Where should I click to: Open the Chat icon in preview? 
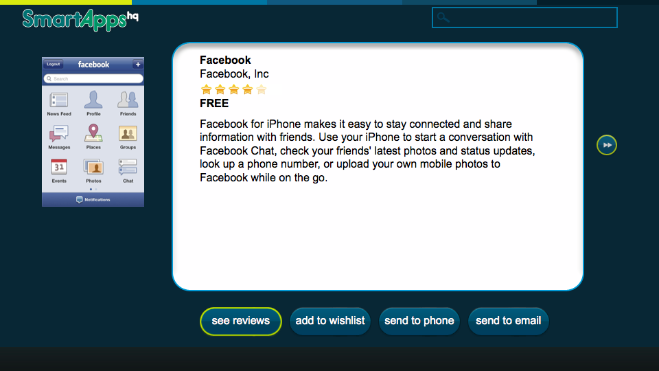128,167
